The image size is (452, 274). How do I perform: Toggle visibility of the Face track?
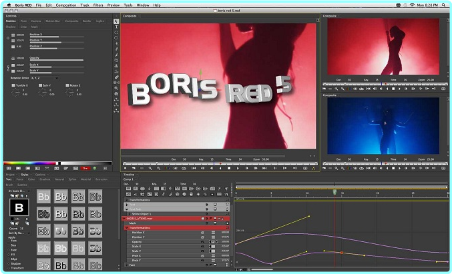[x=207, y=265]
